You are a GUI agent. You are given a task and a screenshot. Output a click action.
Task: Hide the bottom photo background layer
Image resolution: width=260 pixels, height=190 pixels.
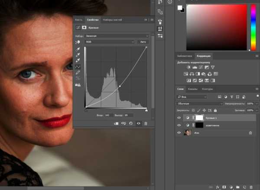click(x=179, y=133)
